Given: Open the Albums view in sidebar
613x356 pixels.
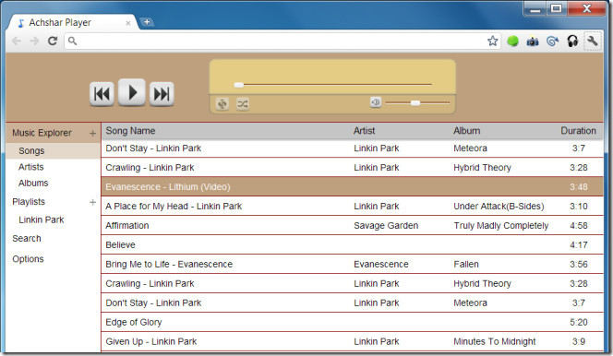Looking at the screenshot, I should [x=33, y=184].
